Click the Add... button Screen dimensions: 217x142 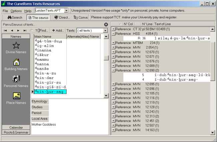58,30
